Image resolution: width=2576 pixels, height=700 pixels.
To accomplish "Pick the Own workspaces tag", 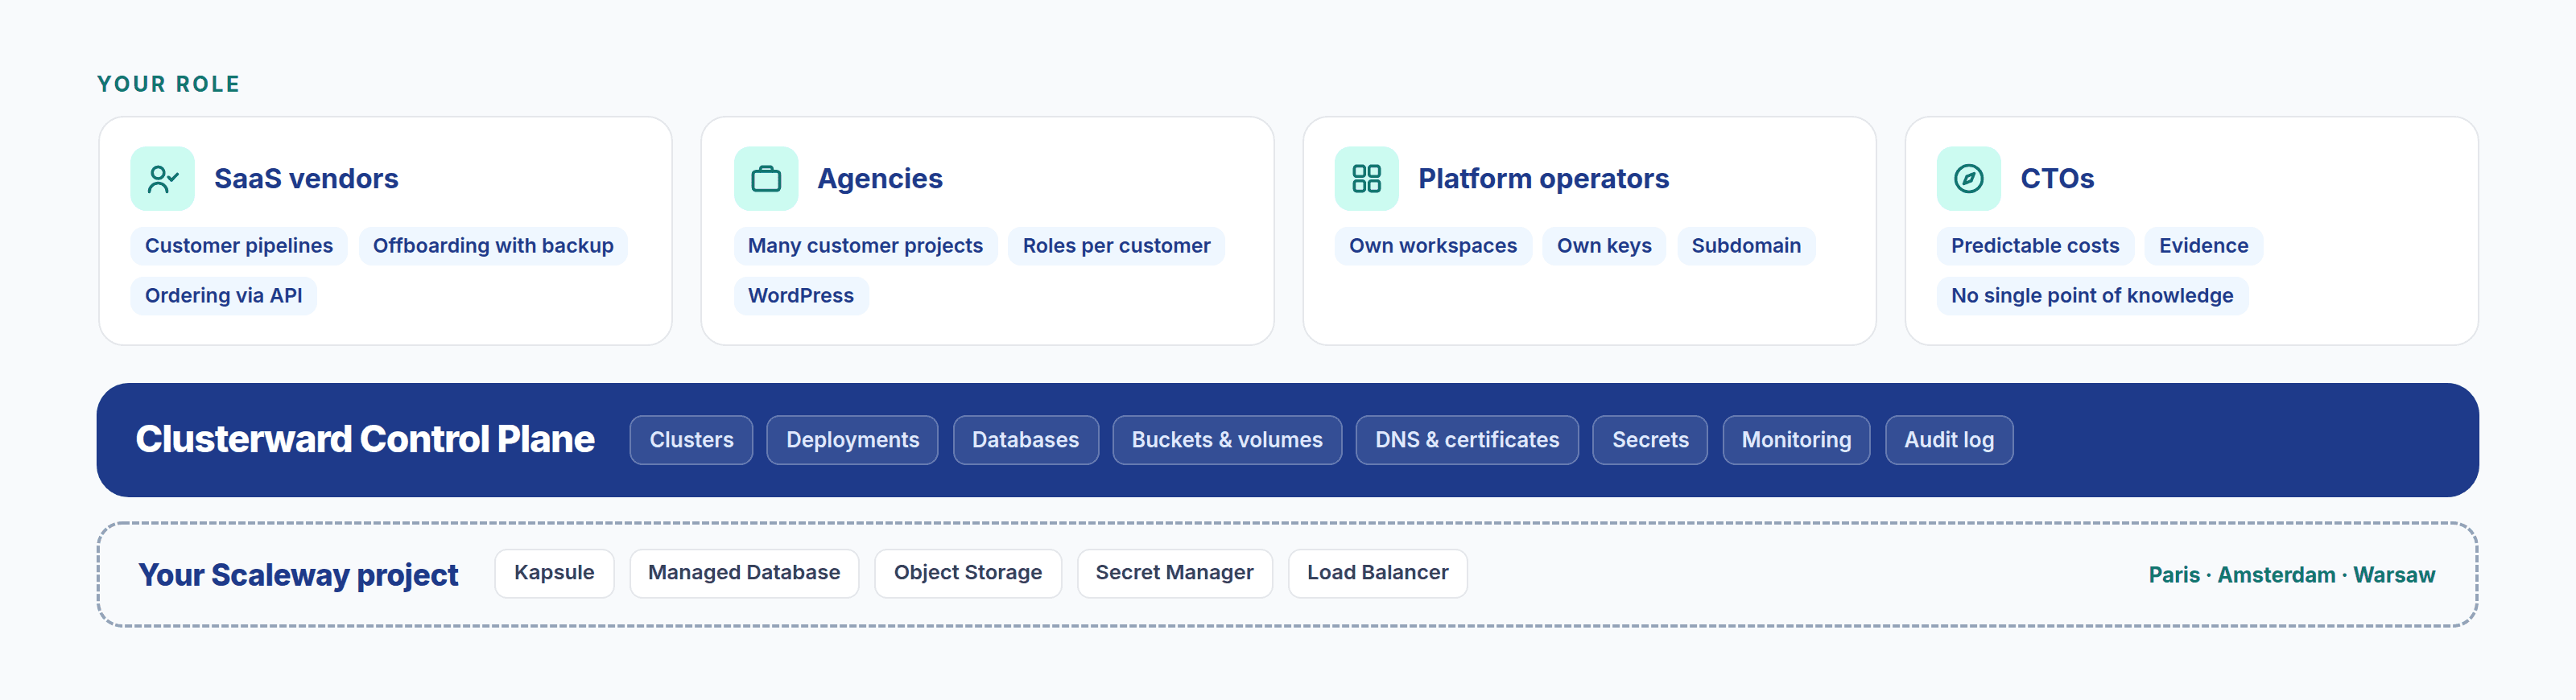I will point(1432,246).
